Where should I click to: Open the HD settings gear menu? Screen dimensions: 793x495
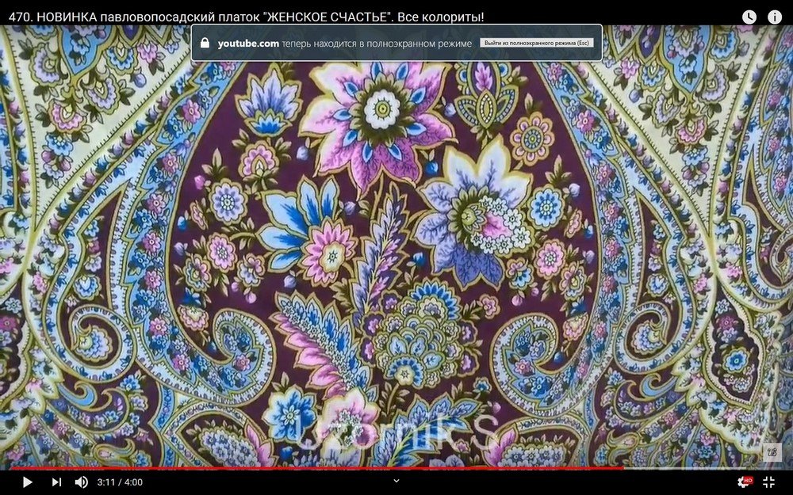(x=744, y=482)
